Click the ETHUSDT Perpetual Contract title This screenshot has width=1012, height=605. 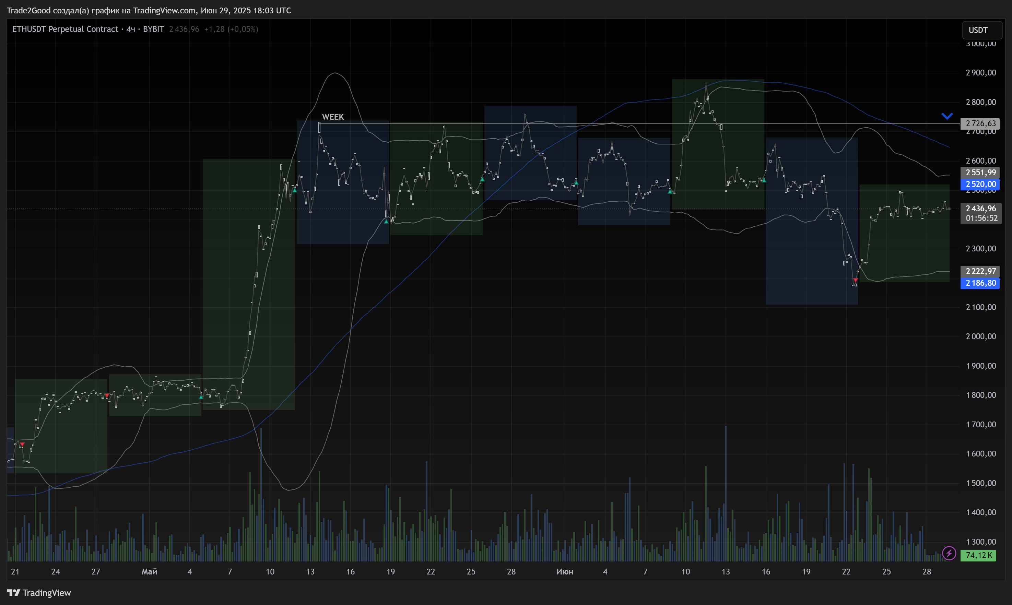tap(65, 29)
